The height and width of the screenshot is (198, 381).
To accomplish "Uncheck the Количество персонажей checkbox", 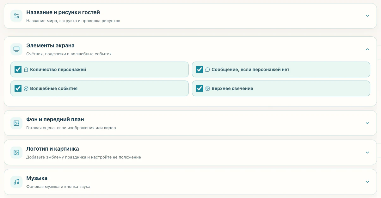I will (18, 69).
